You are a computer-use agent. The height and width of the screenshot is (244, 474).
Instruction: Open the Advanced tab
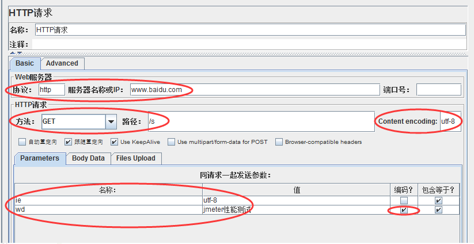click(x=62, y=63)
